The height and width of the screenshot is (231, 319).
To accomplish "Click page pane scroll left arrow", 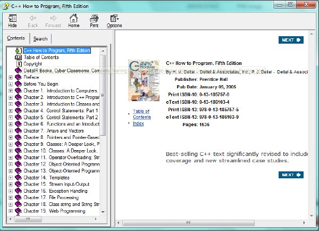I will pos(119,222).
